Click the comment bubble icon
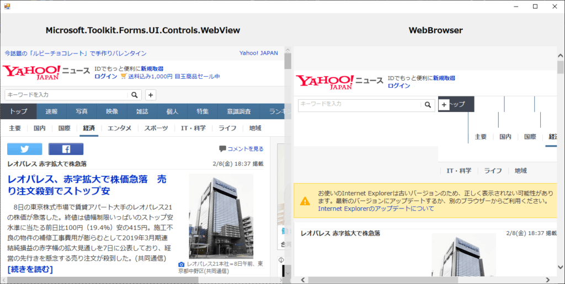The width and height of the screenshot is (565, 284). click(222, 149)
